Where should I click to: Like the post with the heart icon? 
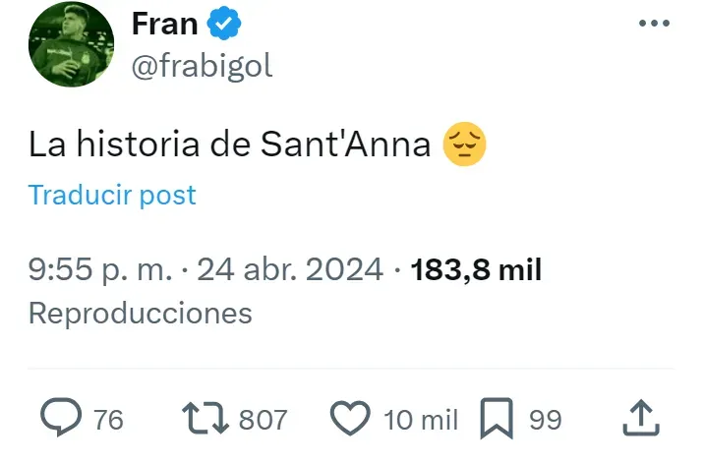tap(349, 419)
